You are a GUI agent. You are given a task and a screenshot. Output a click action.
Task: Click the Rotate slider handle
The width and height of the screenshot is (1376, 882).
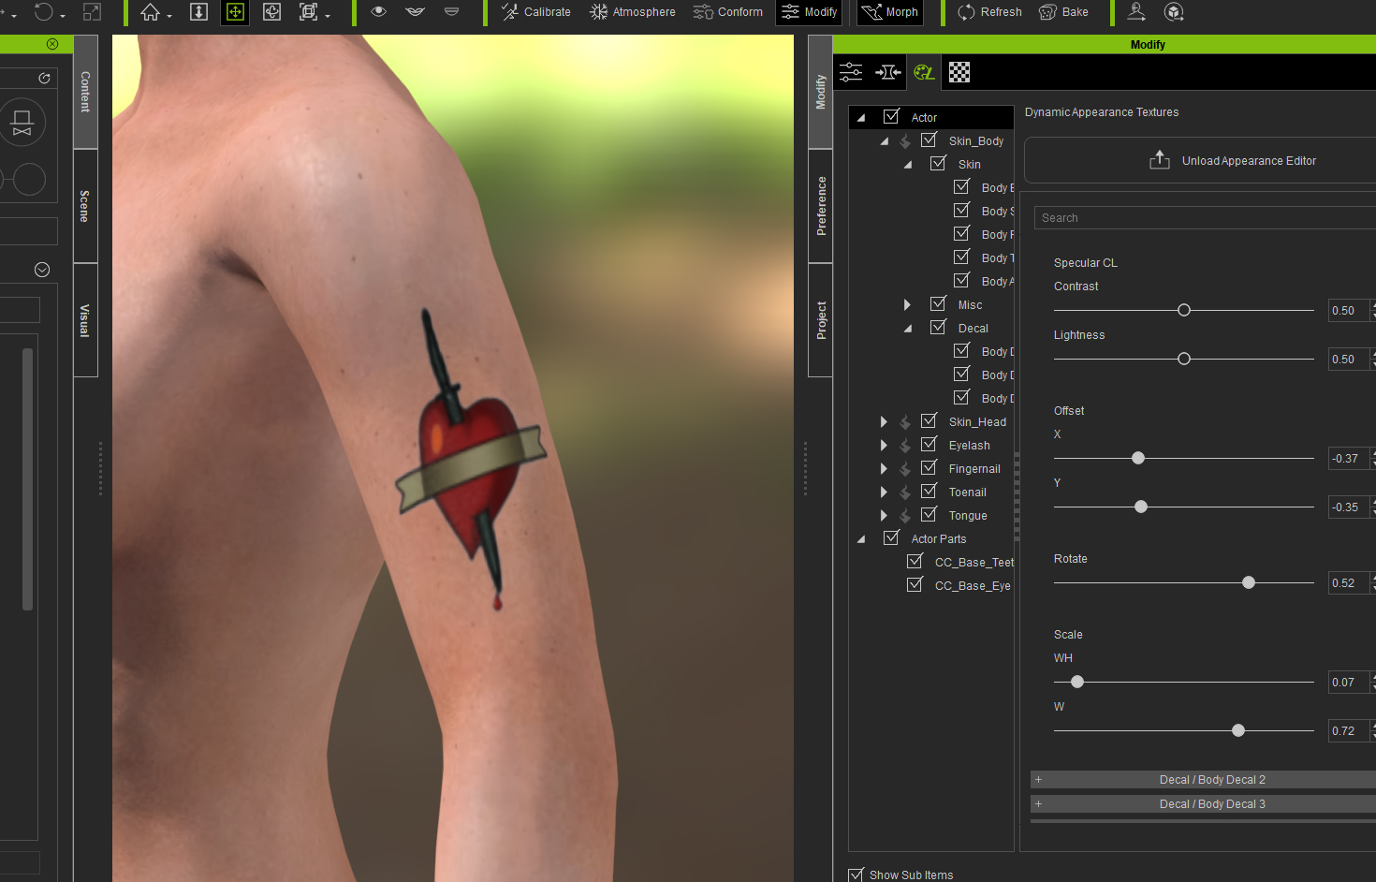coord(1249,582)
